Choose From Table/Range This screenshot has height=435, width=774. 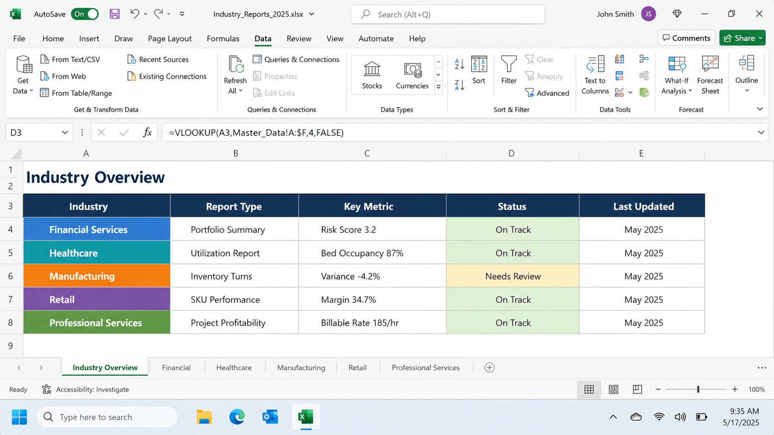click(x=76, y=93)
